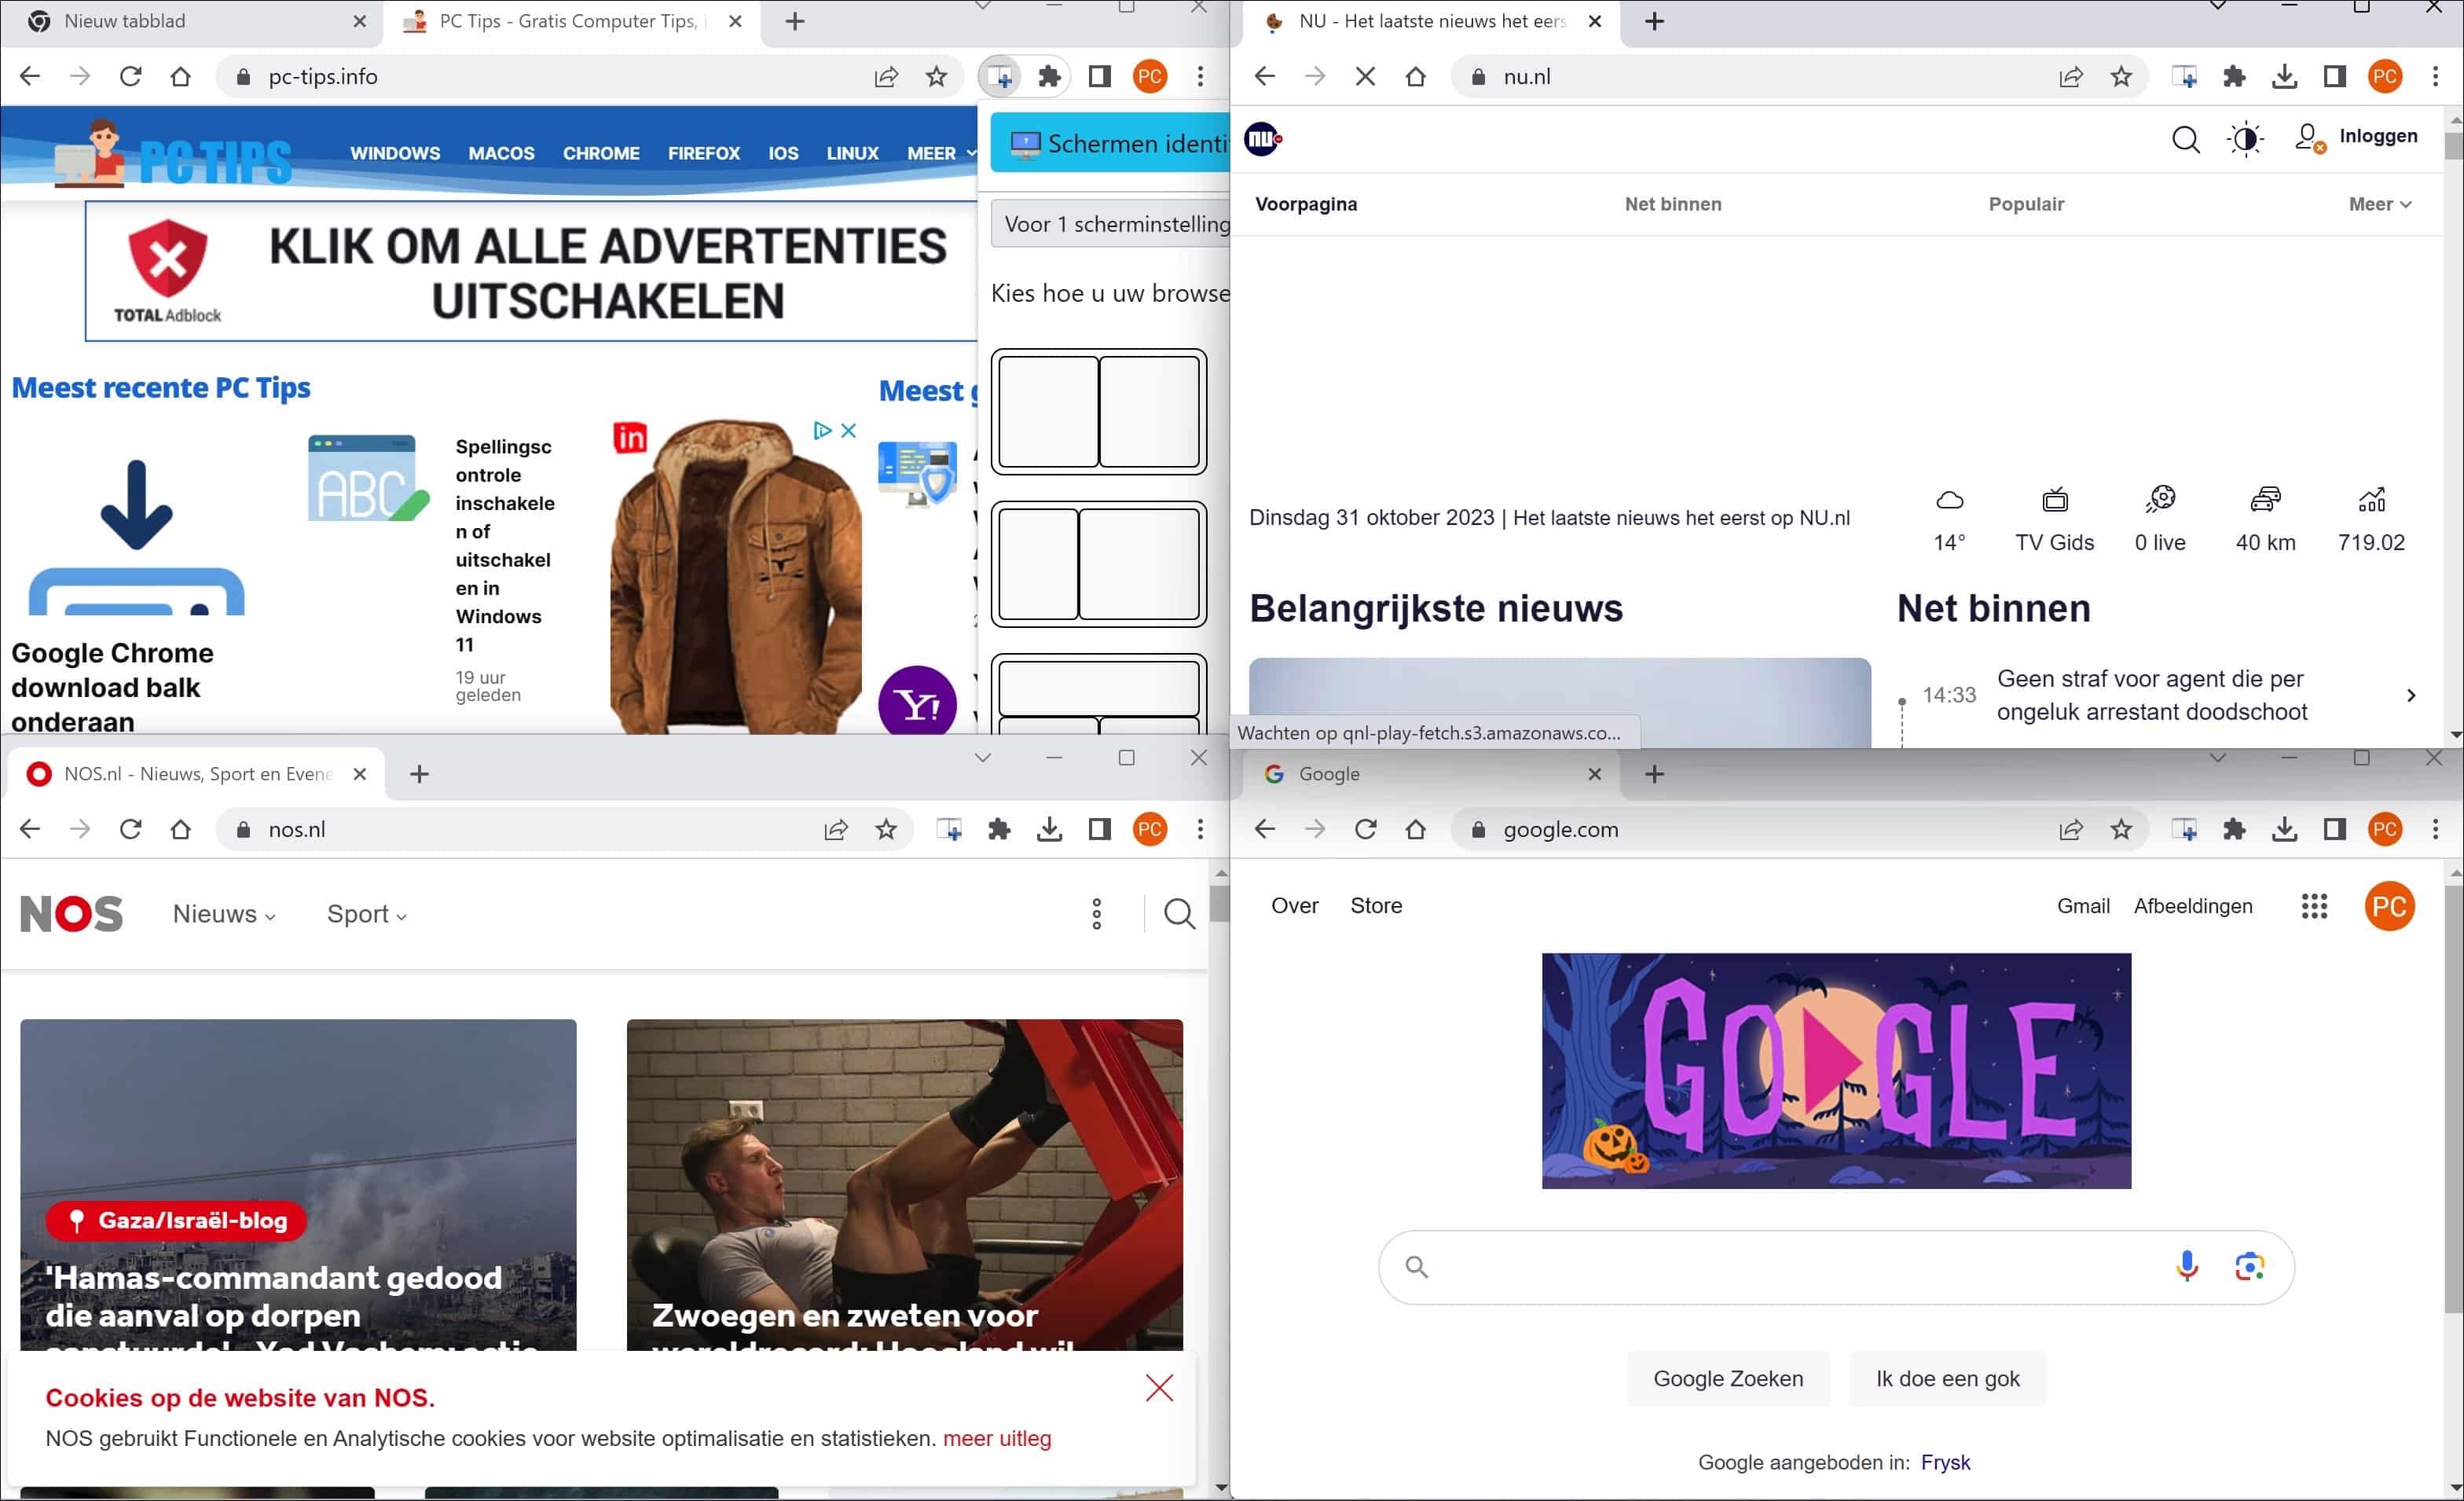Open meer uitleg in the cookie banner

click(x=996, y=1438)
